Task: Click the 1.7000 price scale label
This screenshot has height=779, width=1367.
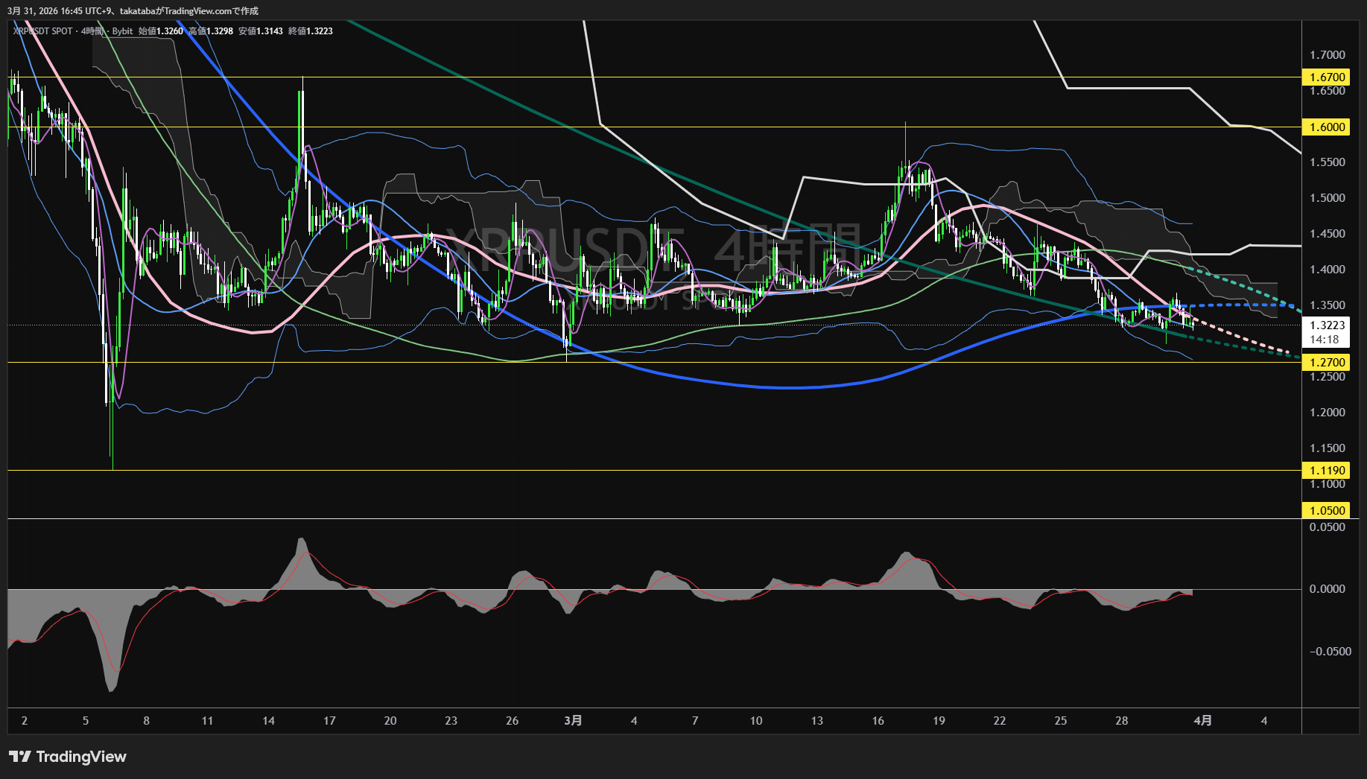Action: pyautogui.click(x=1327, y=55)
